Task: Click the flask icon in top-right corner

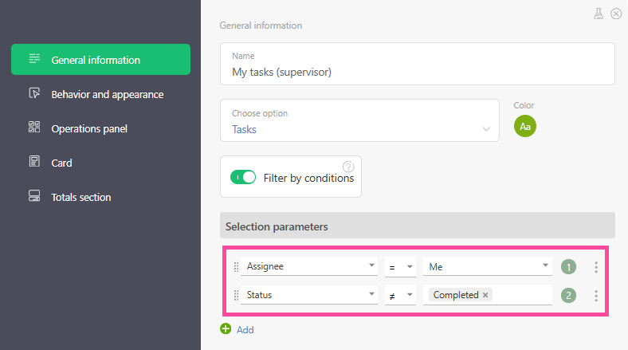Action: 599,14
